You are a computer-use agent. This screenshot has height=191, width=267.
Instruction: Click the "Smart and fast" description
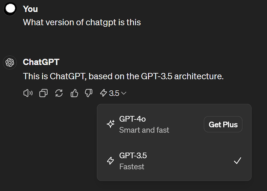tap(144, 130)
